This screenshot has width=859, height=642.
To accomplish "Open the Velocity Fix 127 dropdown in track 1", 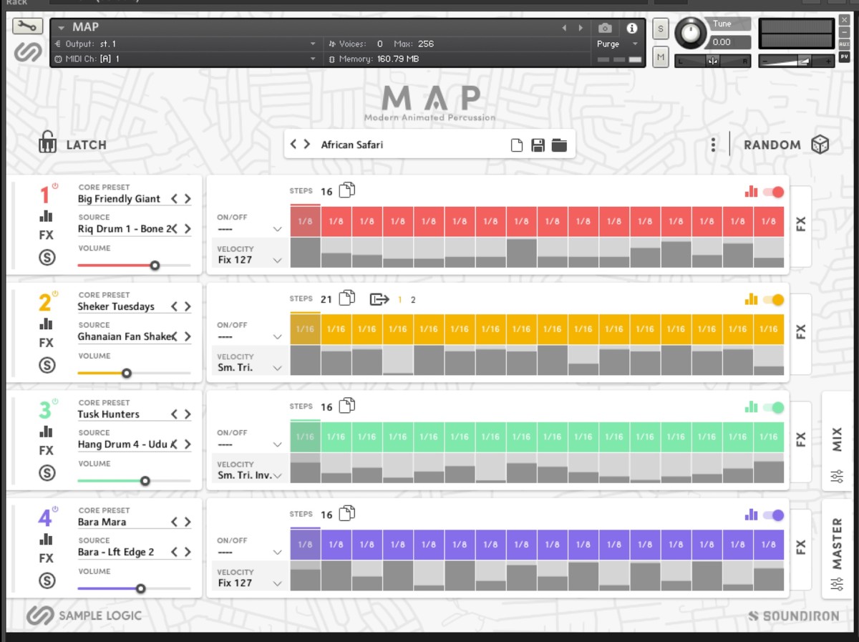I will [x=249, y=261].
